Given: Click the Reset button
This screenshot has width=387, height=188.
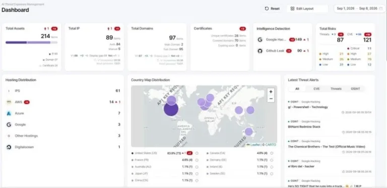Looking at the screenshot, I should [x=272, y=9].
